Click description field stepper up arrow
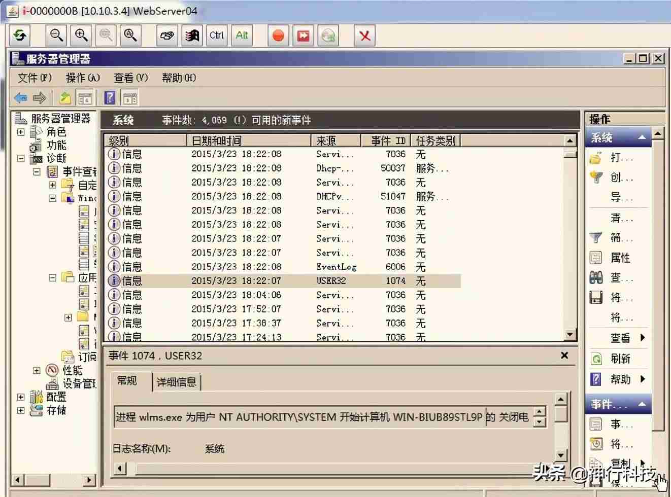 pos(541,411)
